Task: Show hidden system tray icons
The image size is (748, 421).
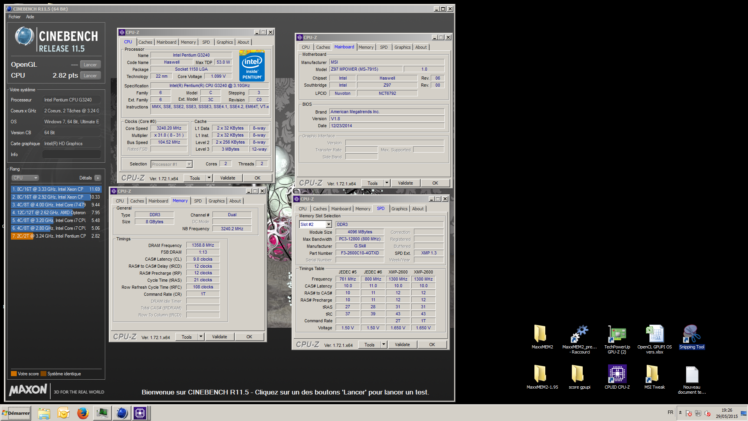Action: [x=680, y=413]
